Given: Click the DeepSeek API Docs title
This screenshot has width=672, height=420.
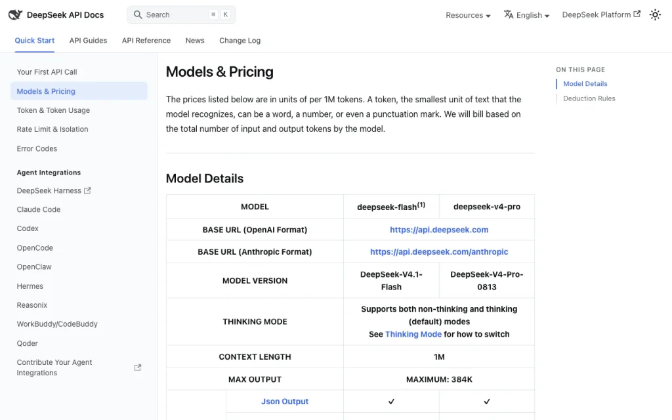Looking at the screenshot, I should click(65, 15).
